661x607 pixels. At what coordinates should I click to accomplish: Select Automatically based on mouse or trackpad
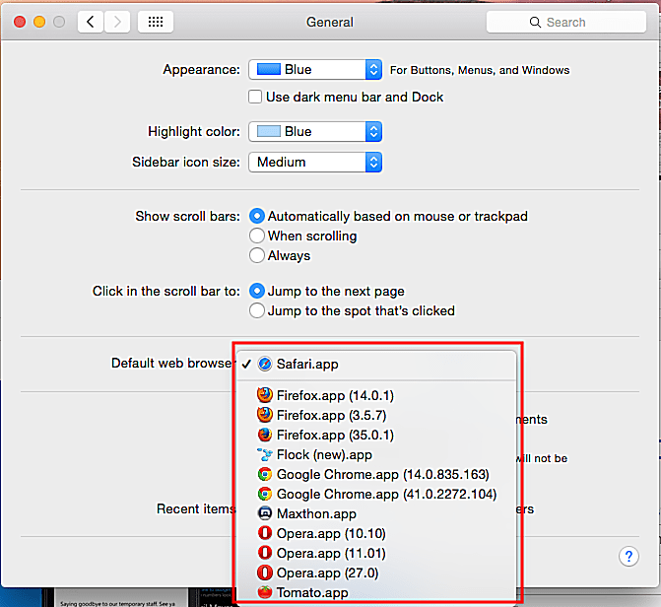pos(257,216)
